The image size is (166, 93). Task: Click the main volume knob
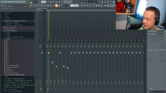pyautogui.click(x=28, y=2)
